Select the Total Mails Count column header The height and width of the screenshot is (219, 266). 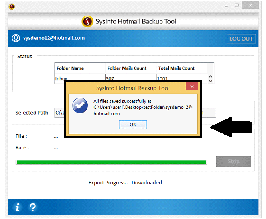[181, 68]
